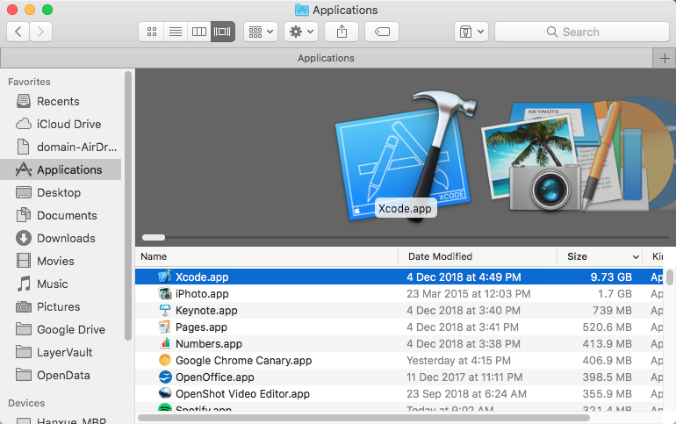Click the OpenOffice.app file icon
The width and height of the screenshot is (676, 424).
[x=165, y=377]
